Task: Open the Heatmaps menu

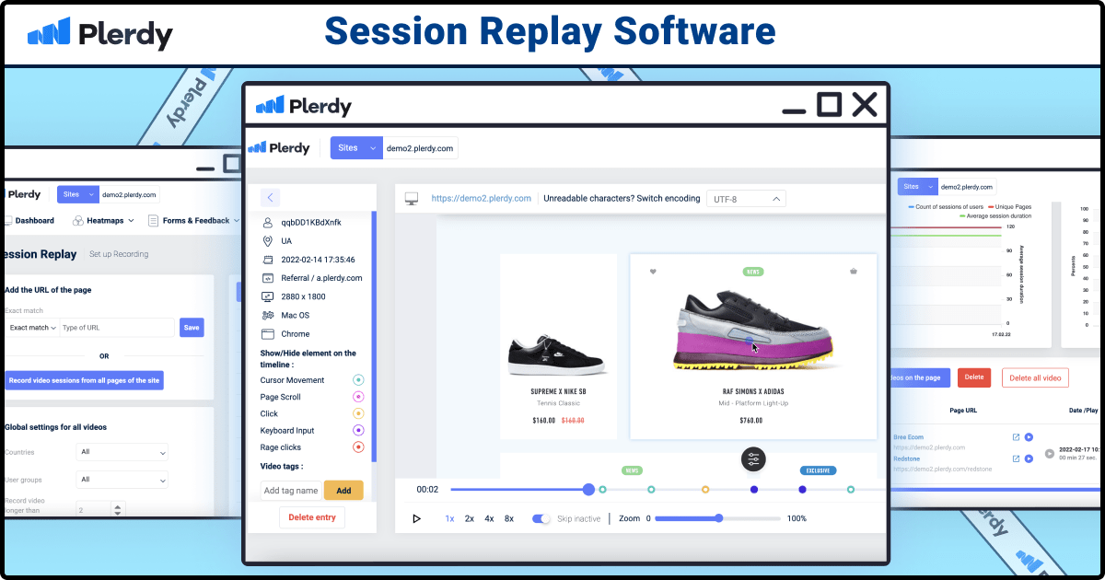Action: coord(103,220)
